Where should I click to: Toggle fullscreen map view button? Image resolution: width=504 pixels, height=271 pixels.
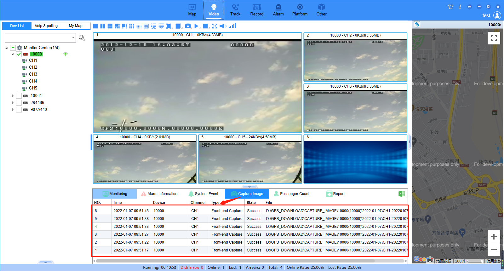(494, 38)
